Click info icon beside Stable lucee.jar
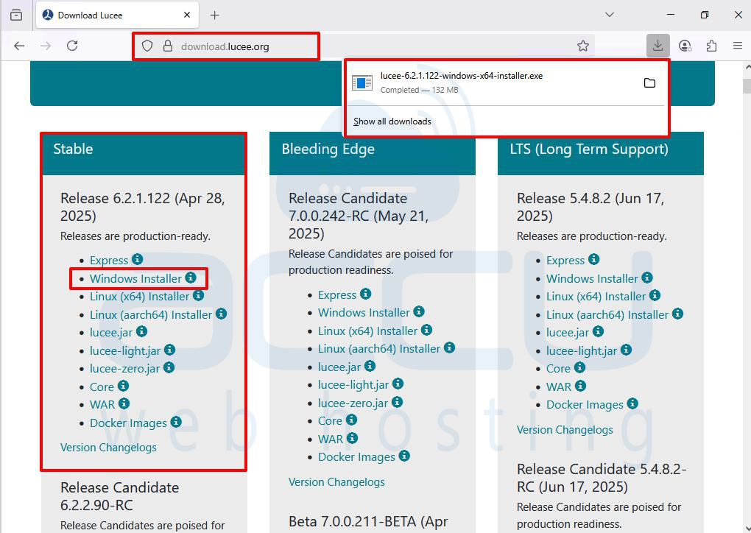751x533 pixels. click(x=141, y=331)
